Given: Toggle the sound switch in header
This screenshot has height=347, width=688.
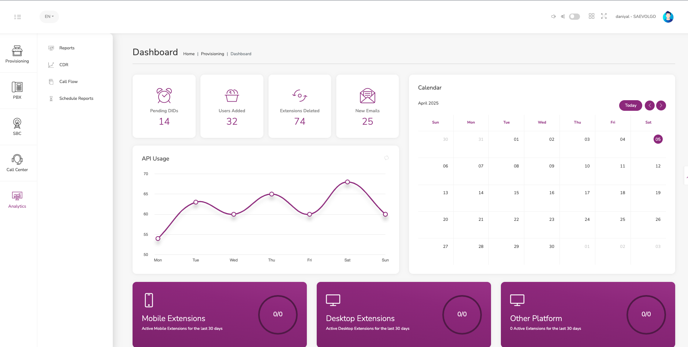Looking at the screenshot, I should tap(574, 16).
